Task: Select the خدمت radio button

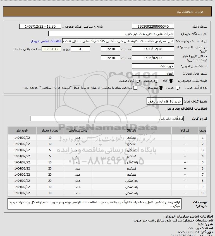Action: [156, 81]
